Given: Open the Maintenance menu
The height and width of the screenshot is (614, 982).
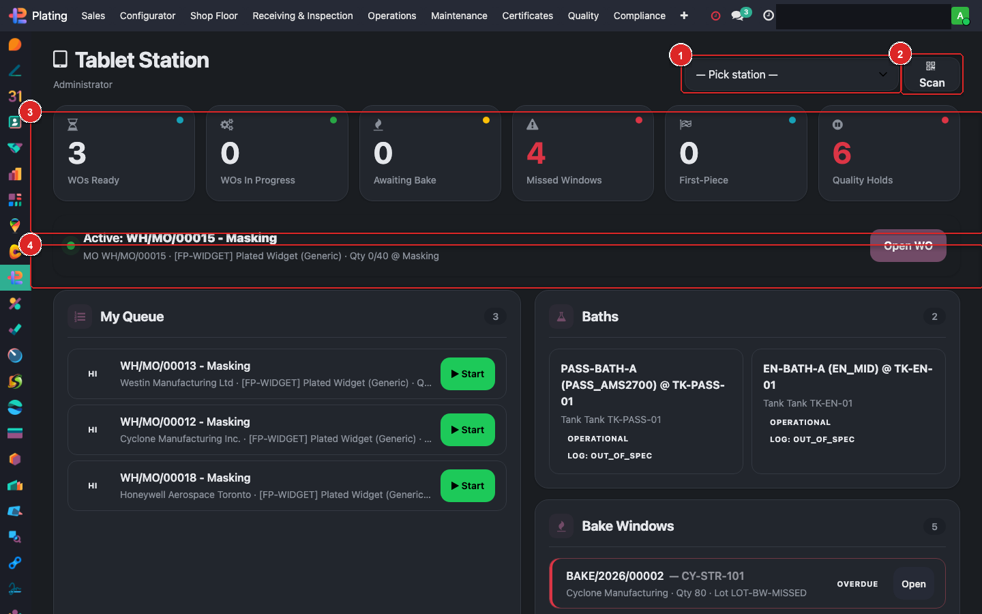Looking at the screenshot, I should (459, 15).
